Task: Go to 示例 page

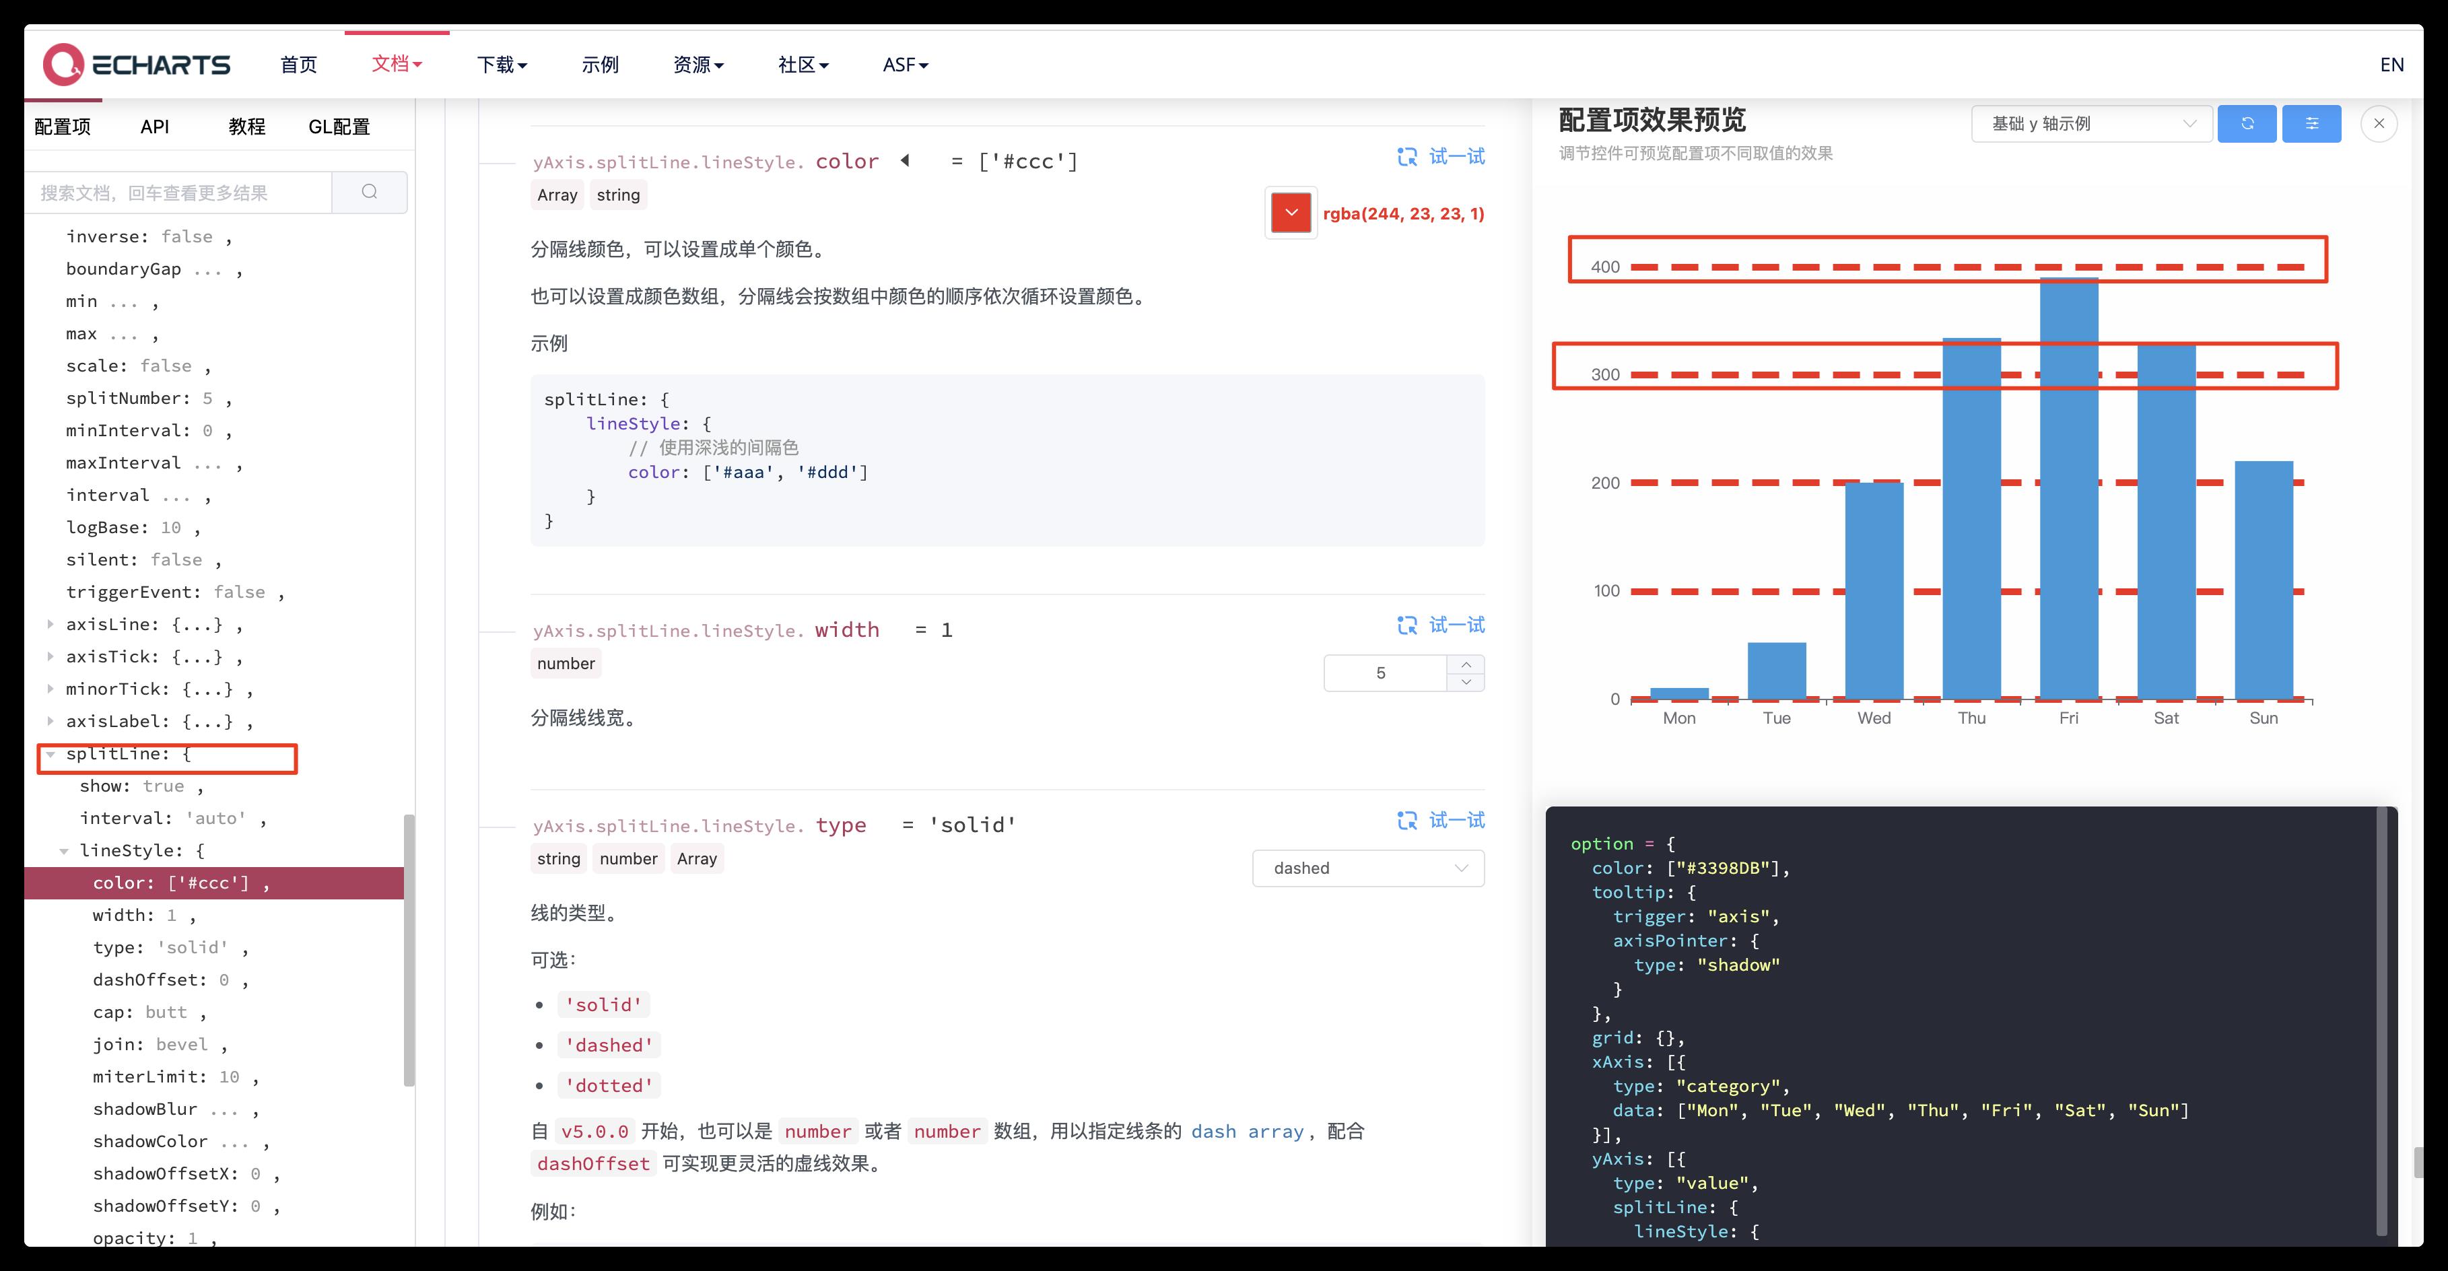Action: point(600,65)
